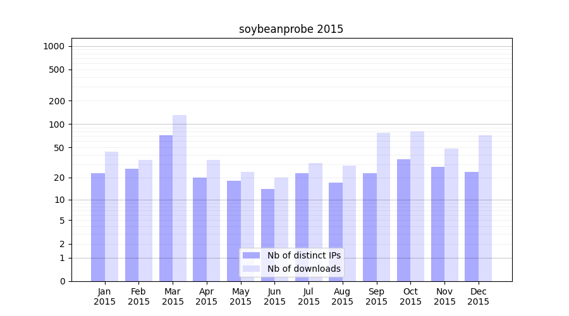Screen dimensions: 569x316
Task: Pick the Jun 2015 distinct IPs bar
Action: (267, 235)
